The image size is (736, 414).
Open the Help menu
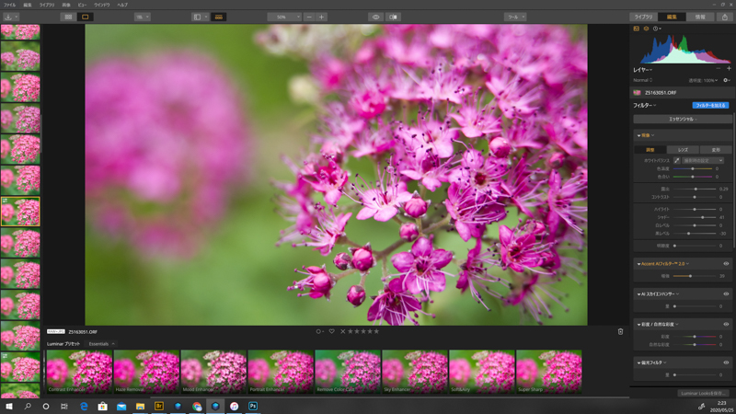122,5
